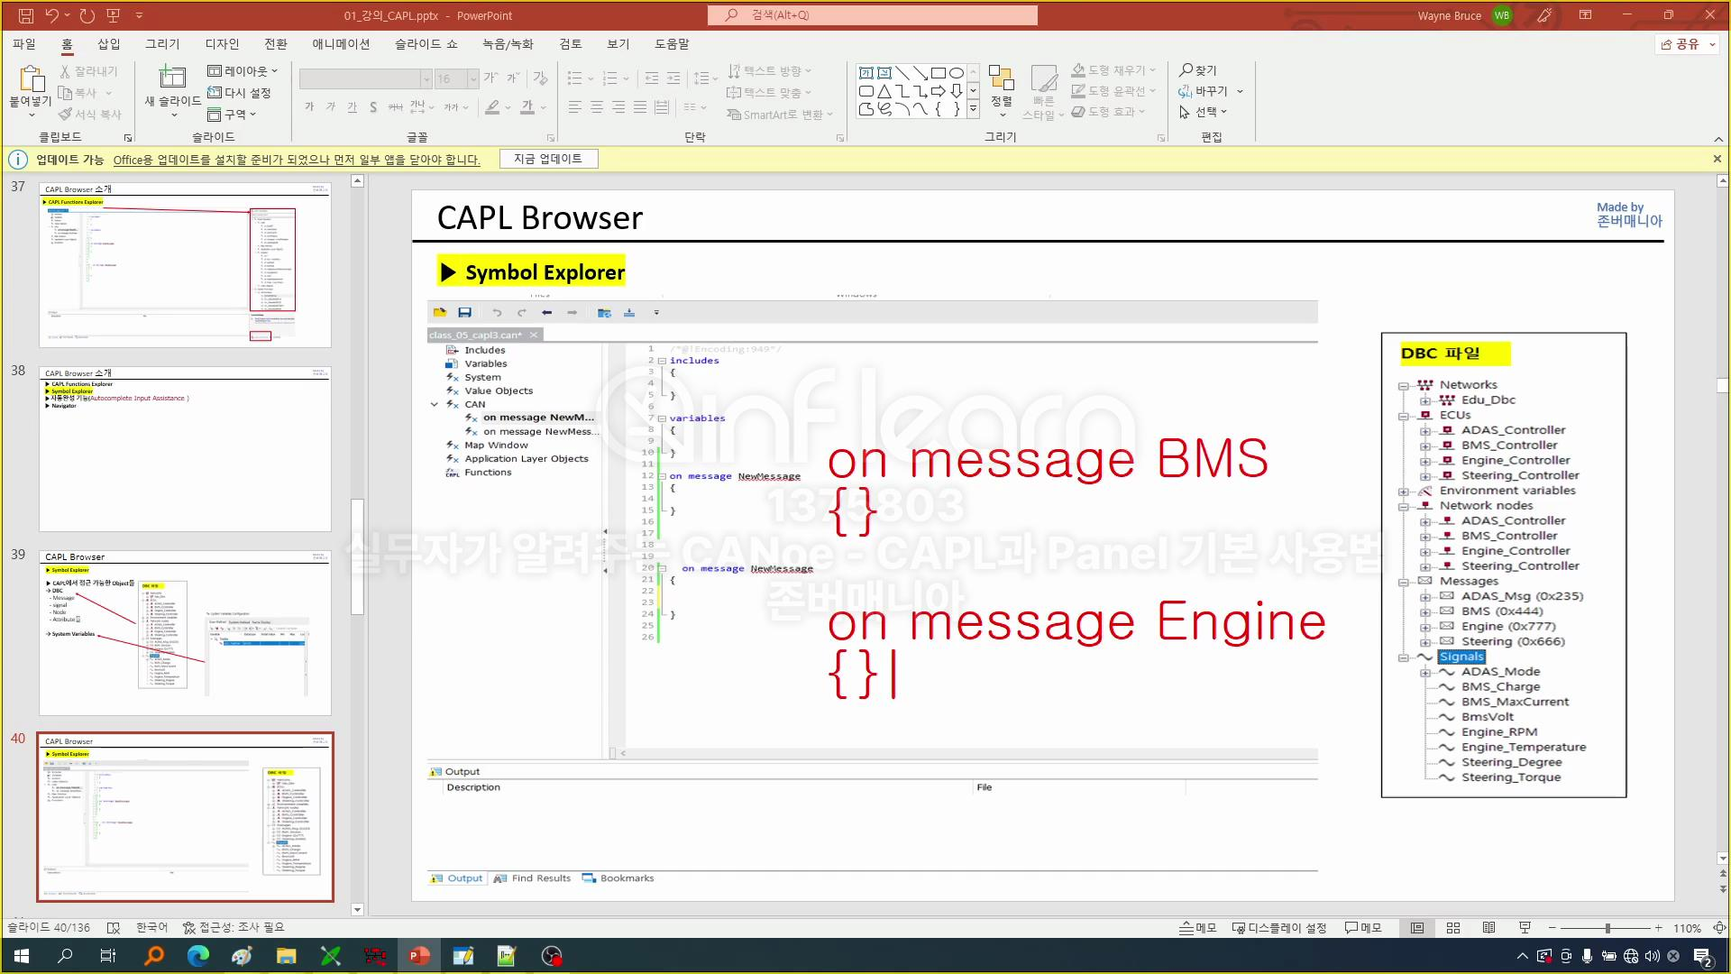The width and height of the screenshot is (1731, 974).
Task: Click the Redo icon in the title bar
Action: click(87, 15)
